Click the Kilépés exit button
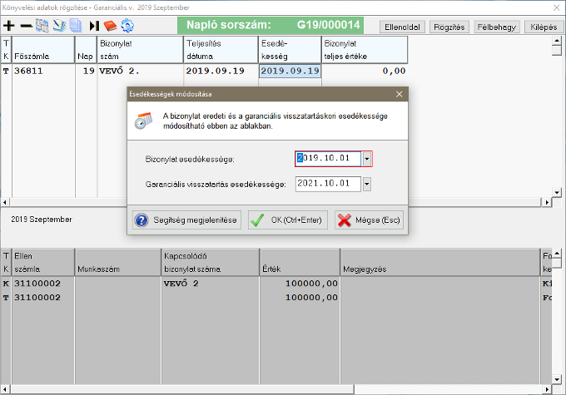Viewport: 566px width, 395px height. [x=541, y=27]
